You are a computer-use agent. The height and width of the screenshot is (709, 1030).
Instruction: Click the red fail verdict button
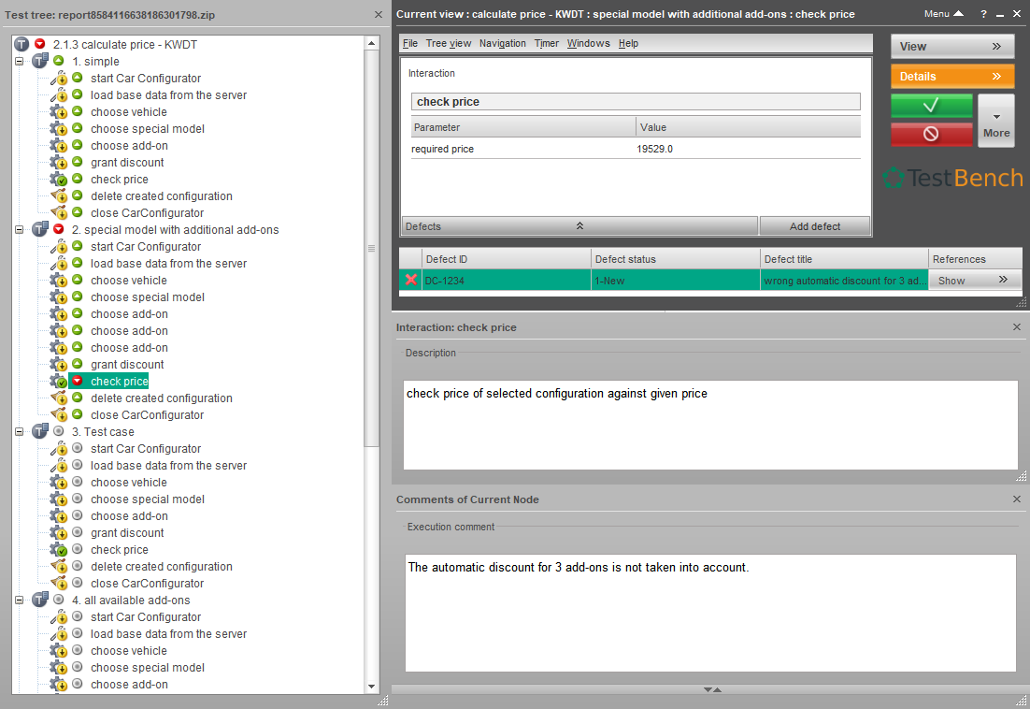tap(931, 134)
